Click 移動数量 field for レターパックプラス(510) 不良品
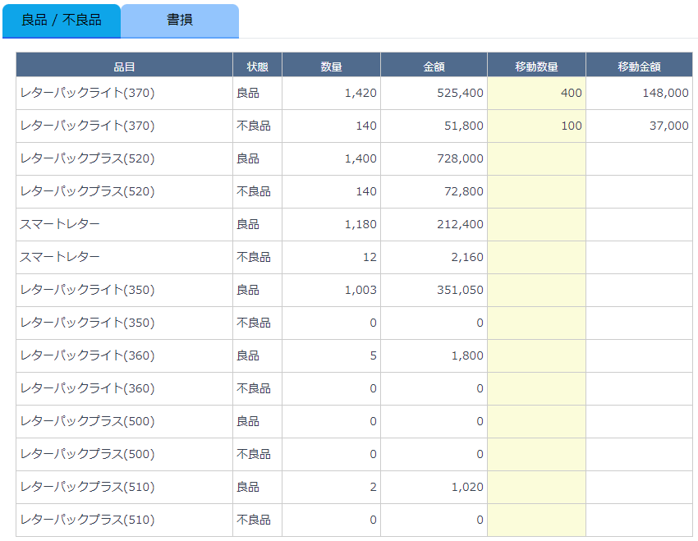The width and height of the screenshot is (698, 541). [536, 521]
